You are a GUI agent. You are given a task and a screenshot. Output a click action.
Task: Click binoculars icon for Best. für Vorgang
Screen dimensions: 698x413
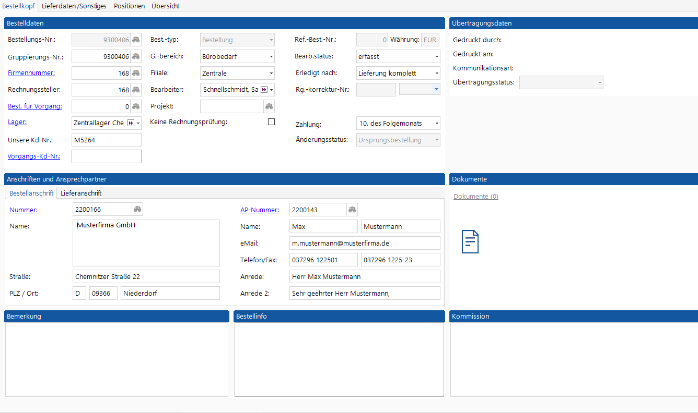pos(136,106)
